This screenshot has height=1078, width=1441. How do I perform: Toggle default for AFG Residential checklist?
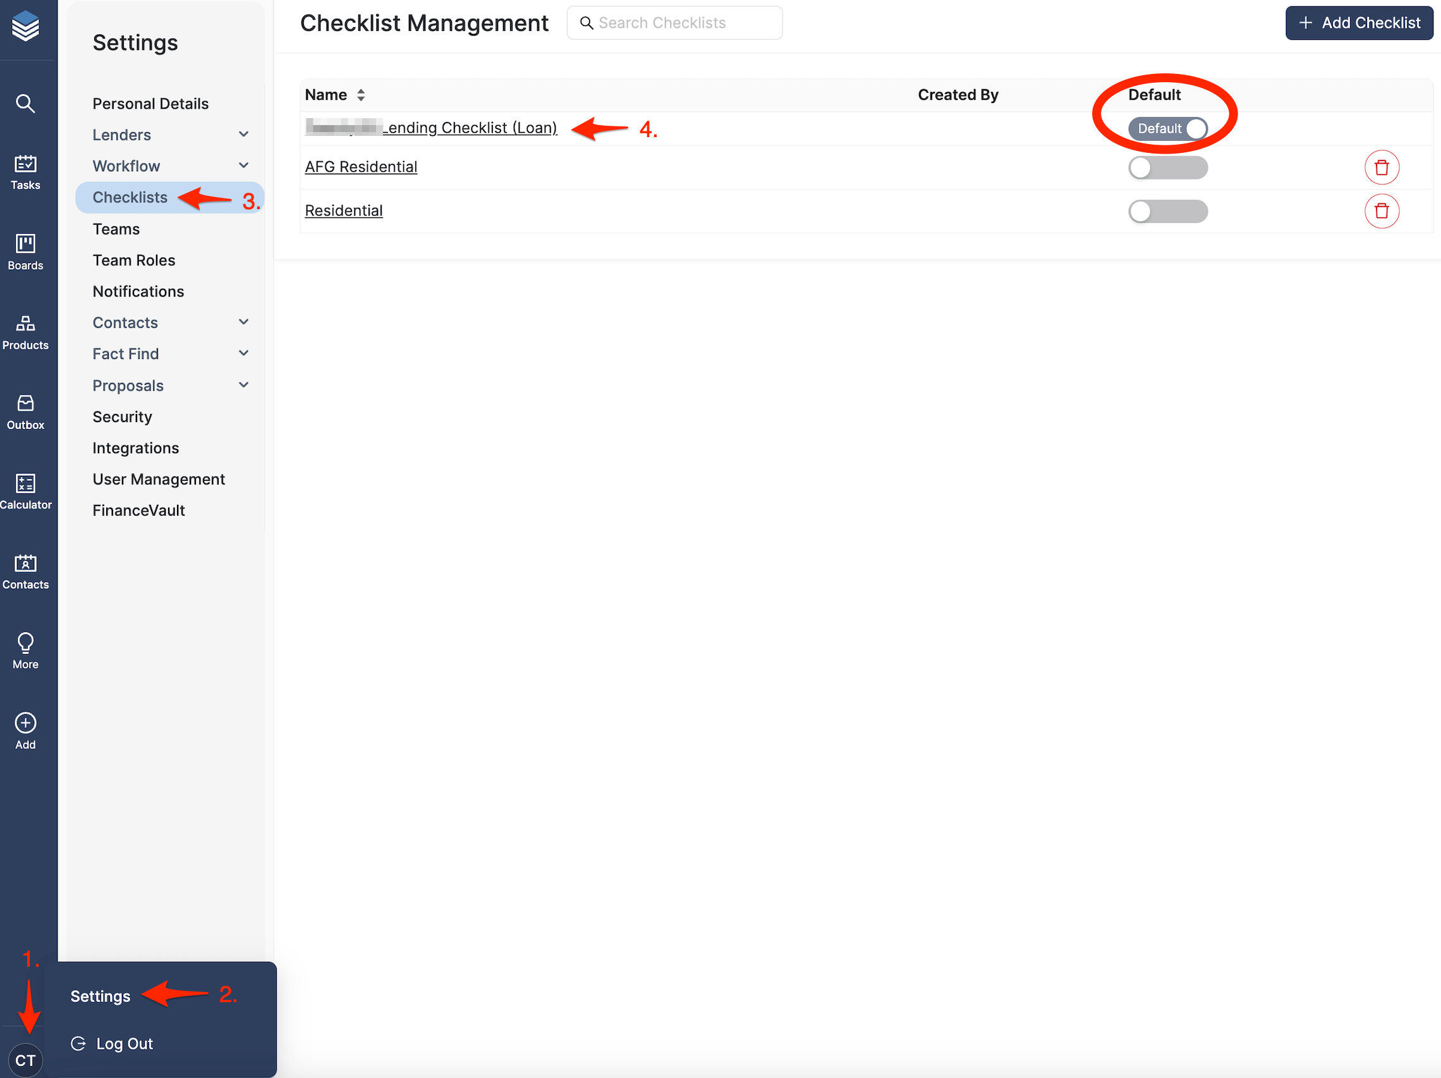(1167, 167)
